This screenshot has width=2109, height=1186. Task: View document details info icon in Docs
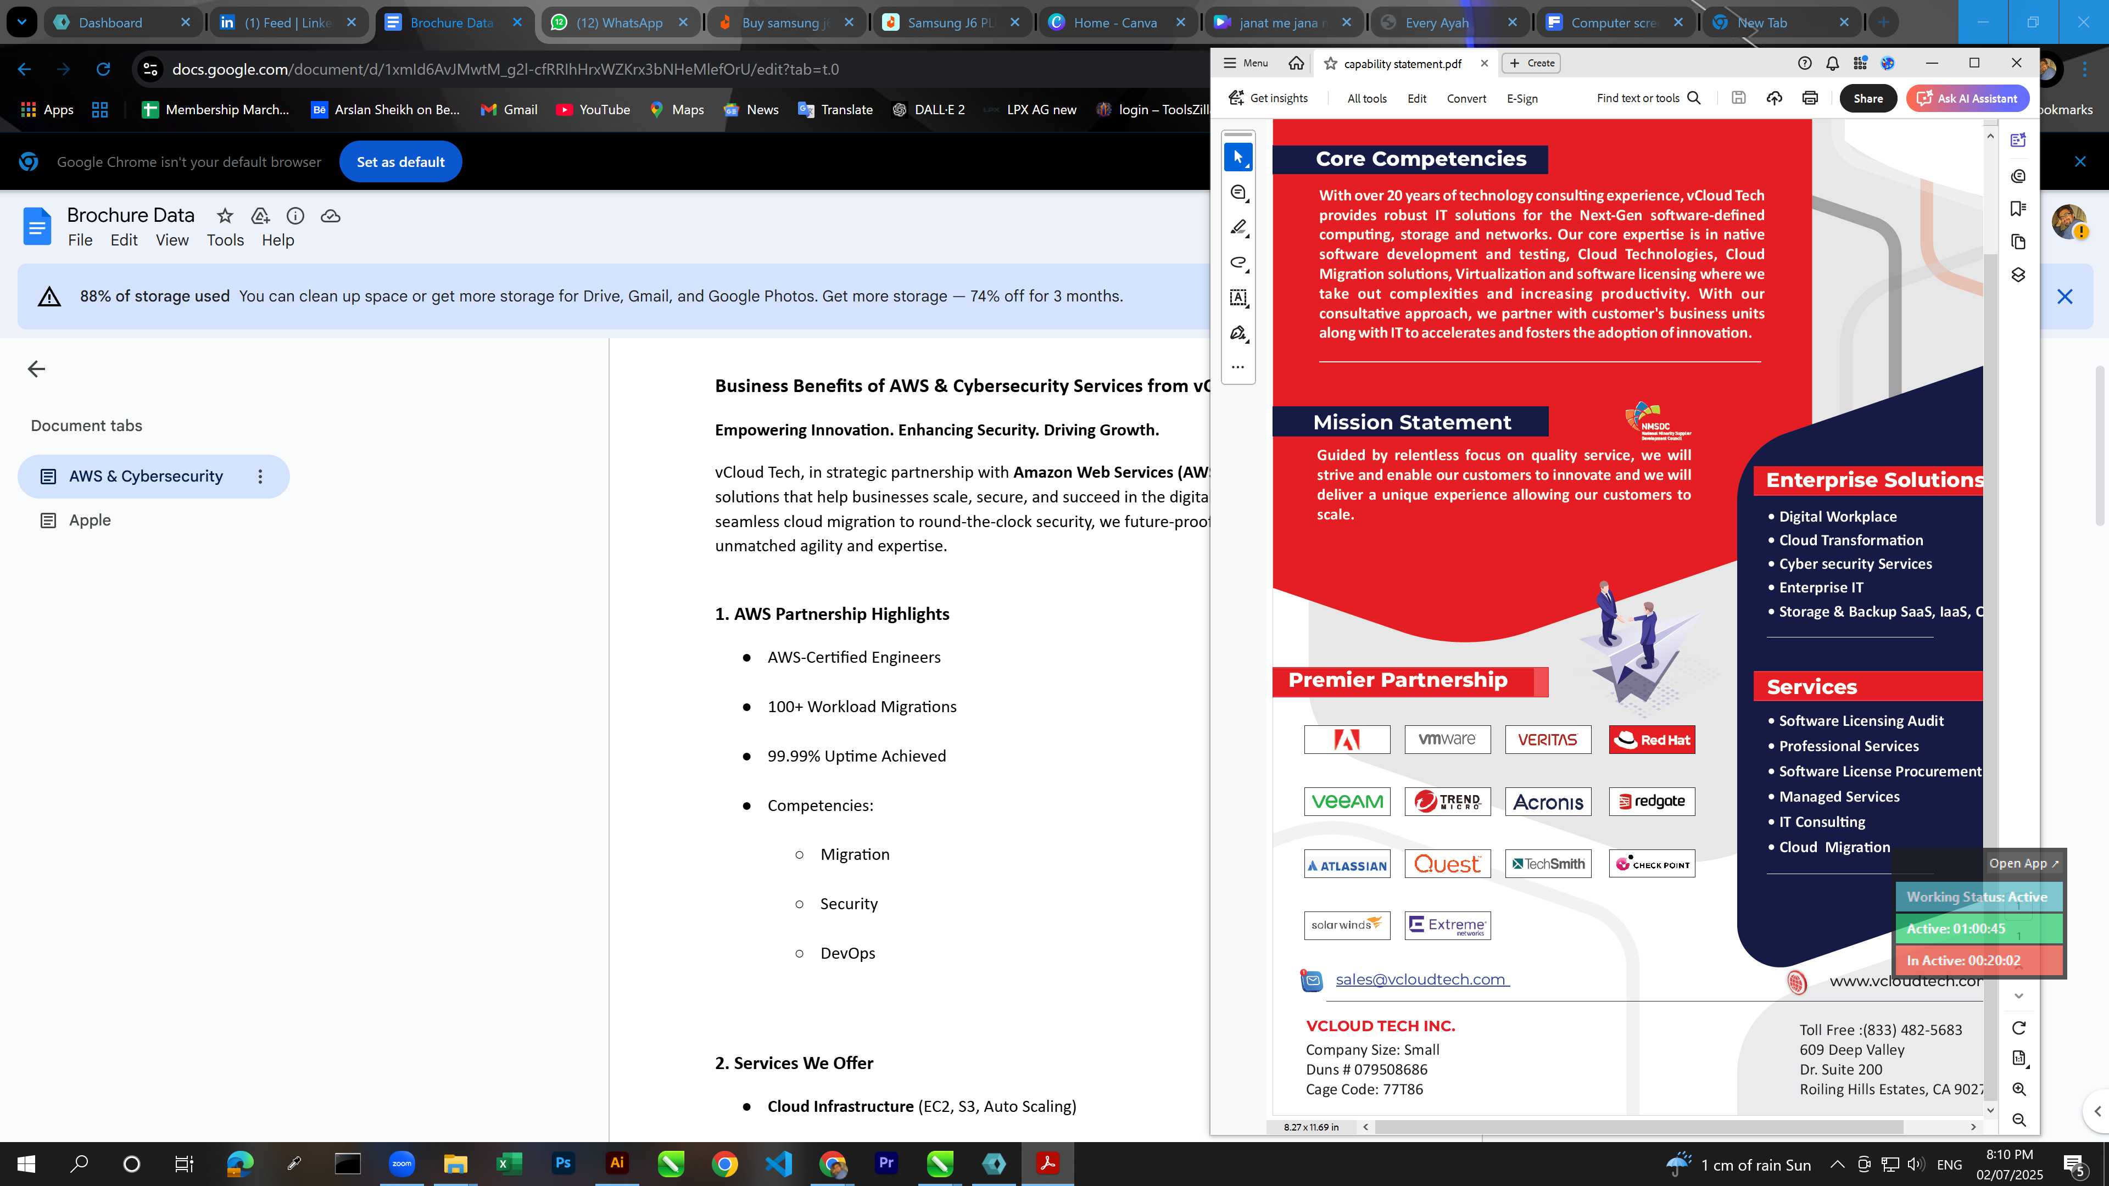295,216
